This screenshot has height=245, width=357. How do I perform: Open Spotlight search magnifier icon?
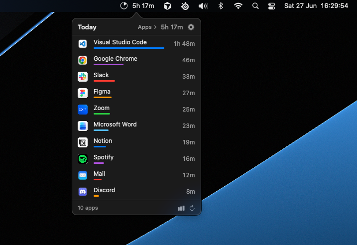point(255,6)
